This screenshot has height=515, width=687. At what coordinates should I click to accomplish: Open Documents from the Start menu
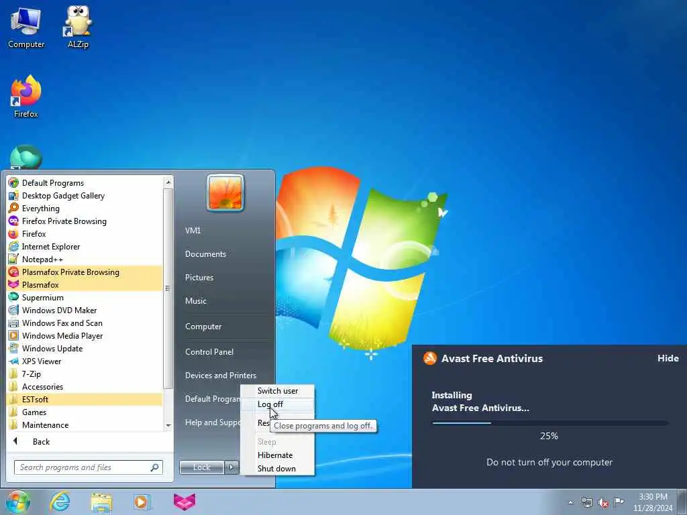coord(205,254)
